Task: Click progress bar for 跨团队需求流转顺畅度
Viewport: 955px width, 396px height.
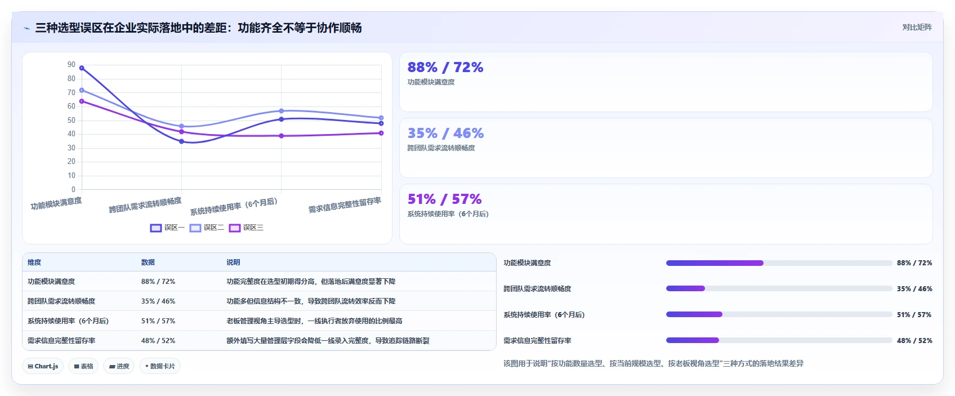Action: click(x=779, y=289)
